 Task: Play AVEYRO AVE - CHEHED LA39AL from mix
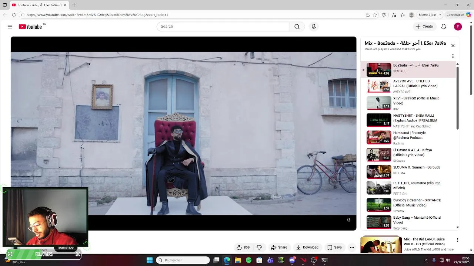(408, 86)
